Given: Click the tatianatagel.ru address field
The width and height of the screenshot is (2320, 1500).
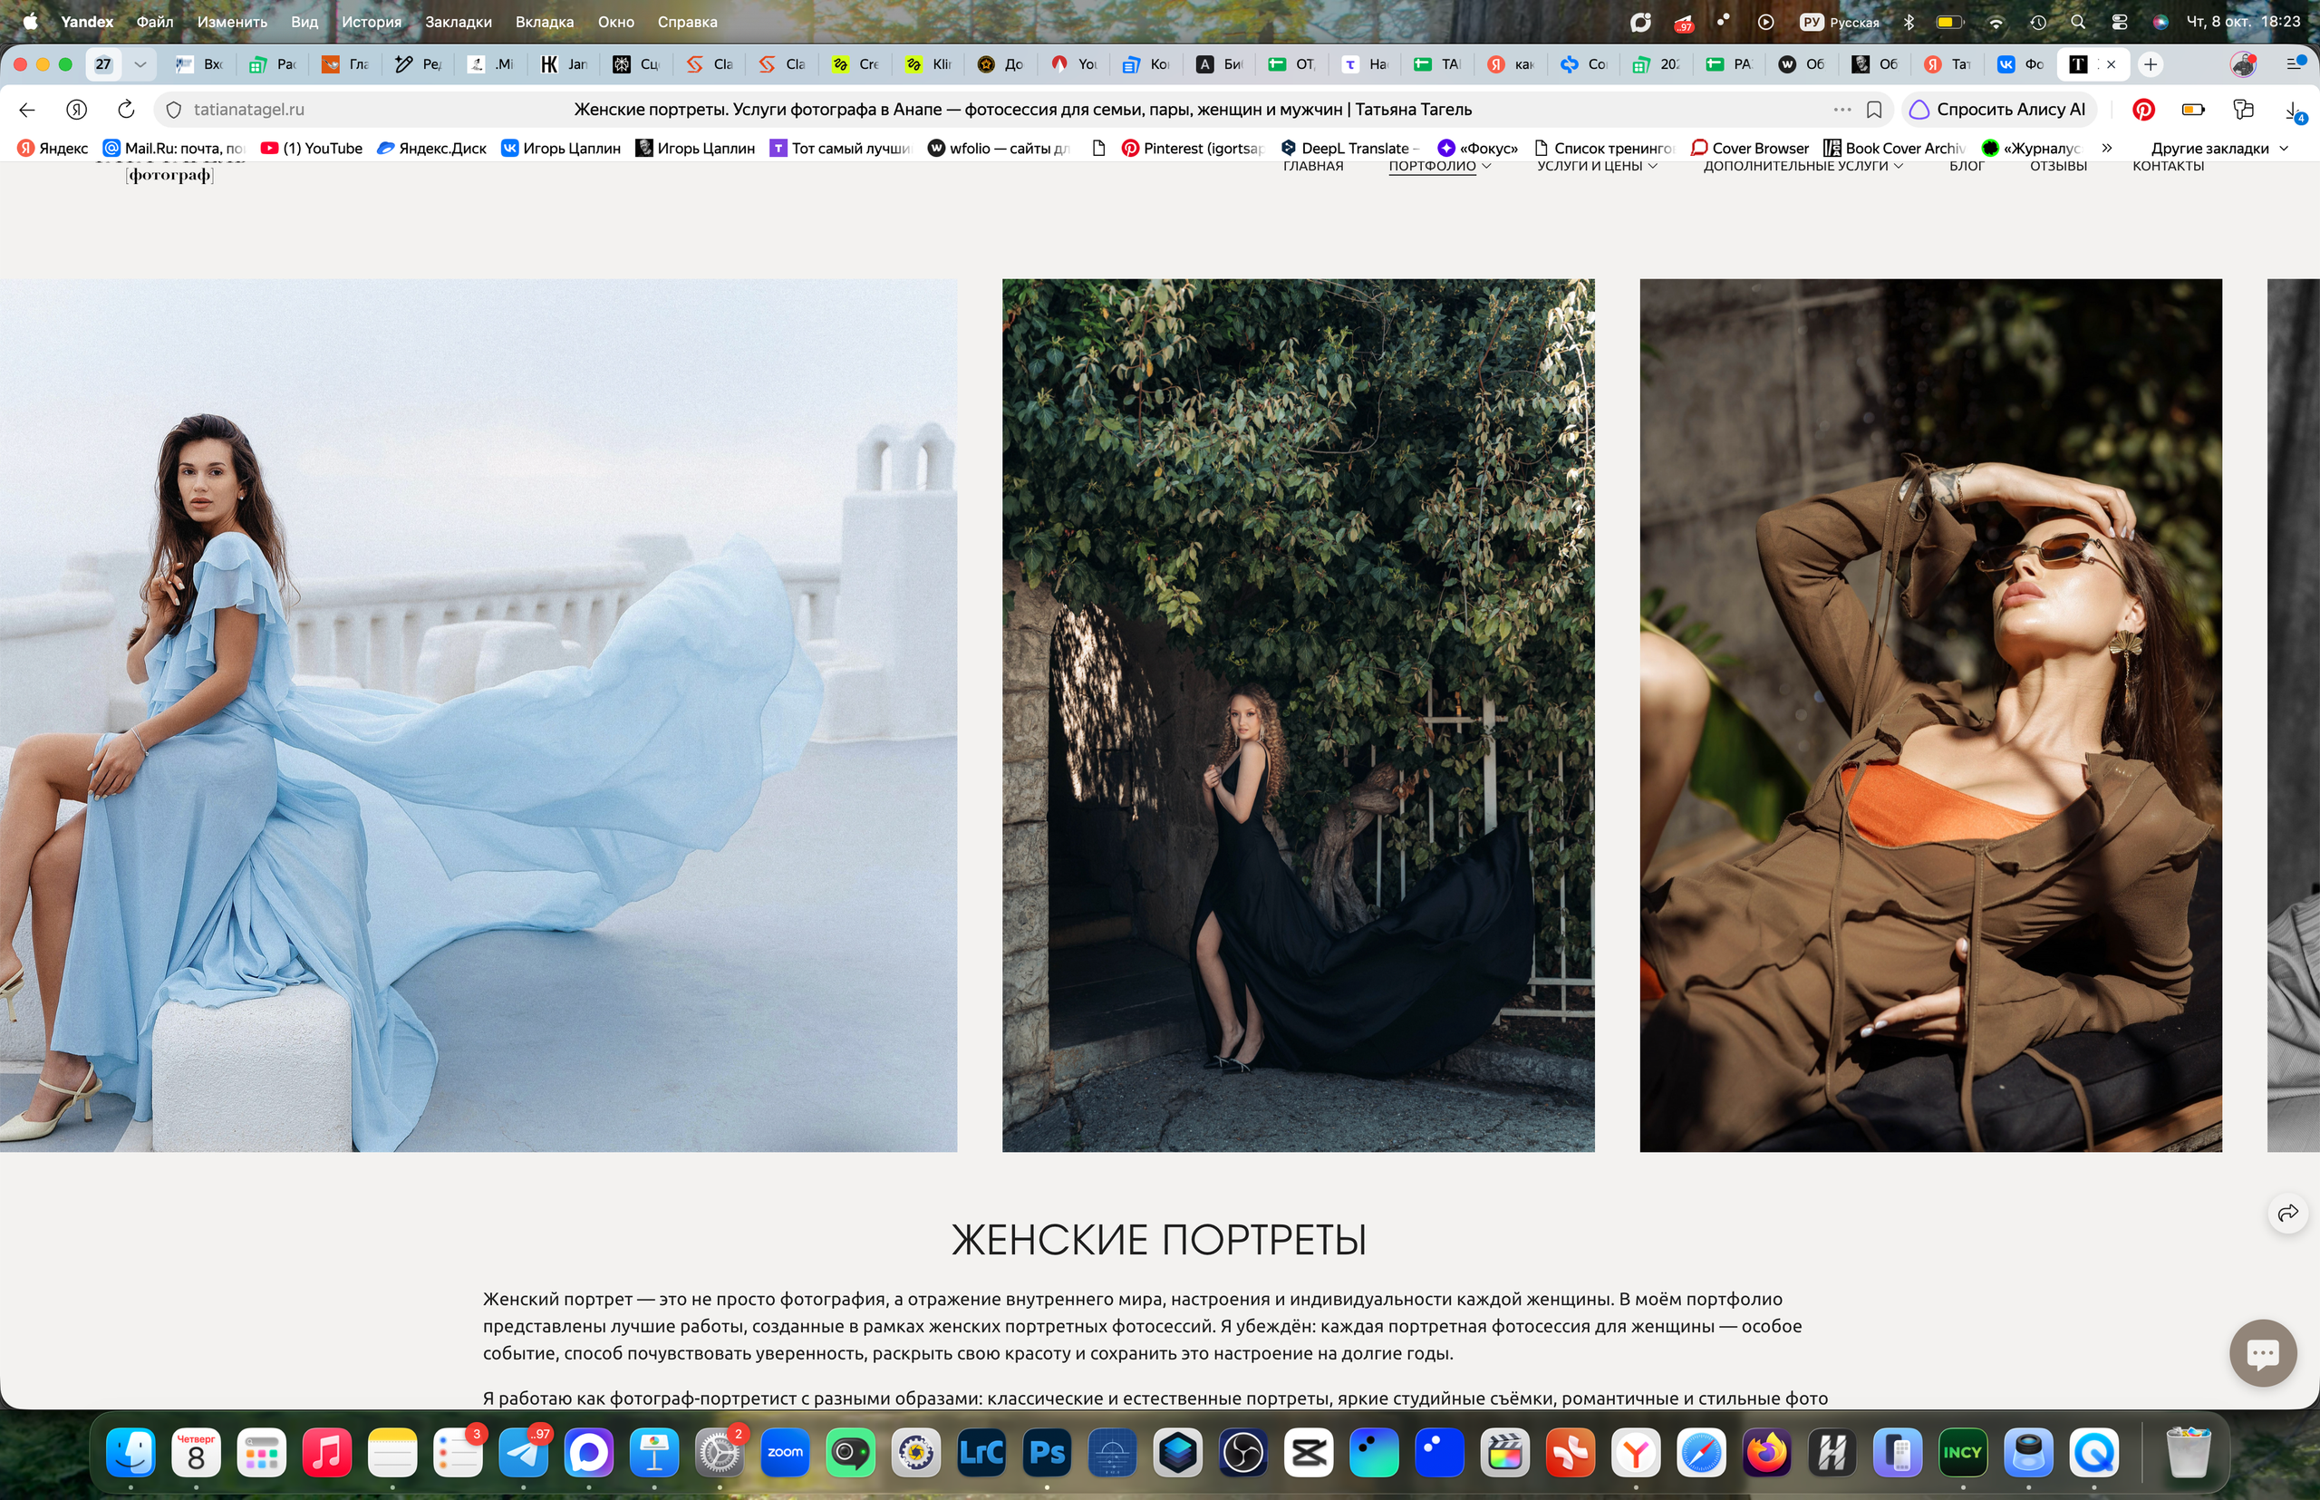Looking at the screenshot, I should point(248,109).
